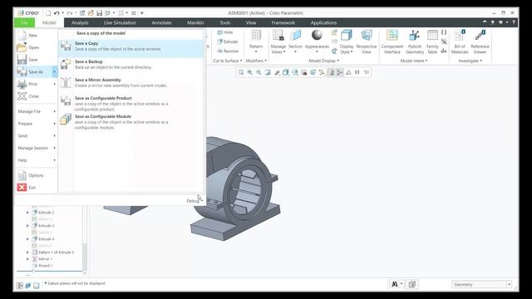Click the Repaint icon in graphics toolbar
The image size is (532, 299).
pos(268,72)
